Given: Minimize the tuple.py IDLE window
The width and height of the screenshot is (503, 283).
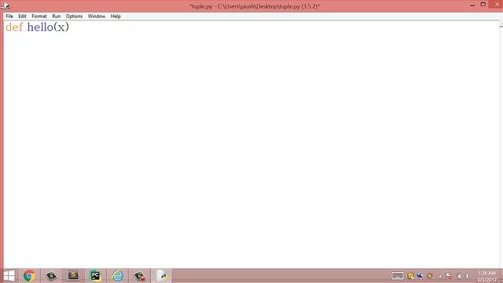Looking at the screenshot, I should point(472,5).
